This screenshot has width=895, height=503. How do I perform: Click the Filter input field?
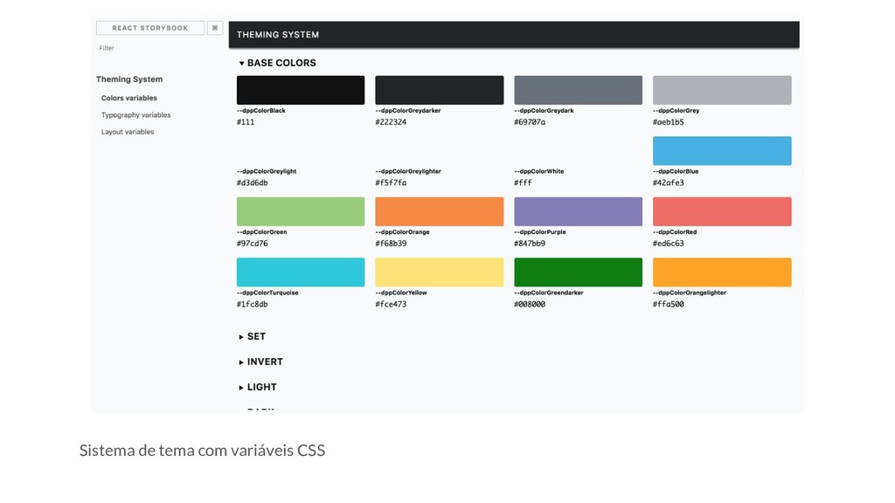pos(157,48)
